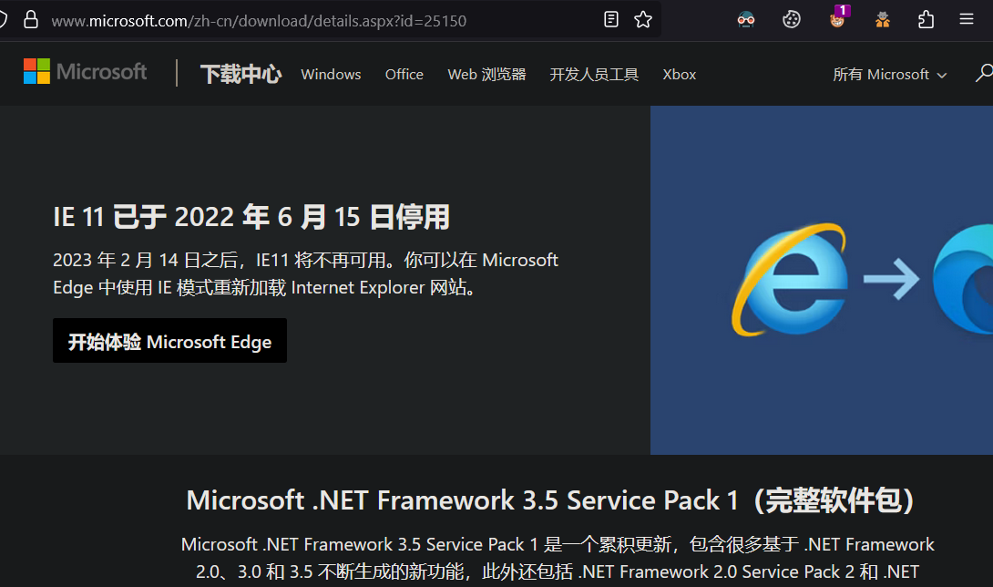
Task: Click the description text about 累积更新
Action: tap(558, 558)
